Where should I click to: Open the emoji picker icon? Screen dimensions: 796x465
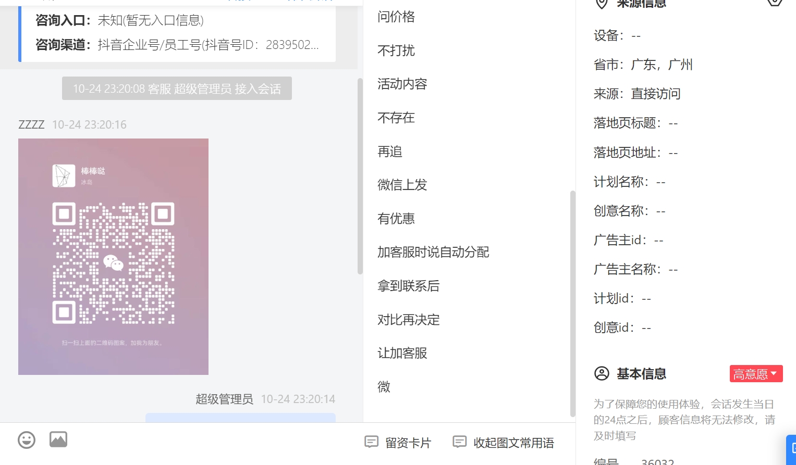tap(27, 440)
